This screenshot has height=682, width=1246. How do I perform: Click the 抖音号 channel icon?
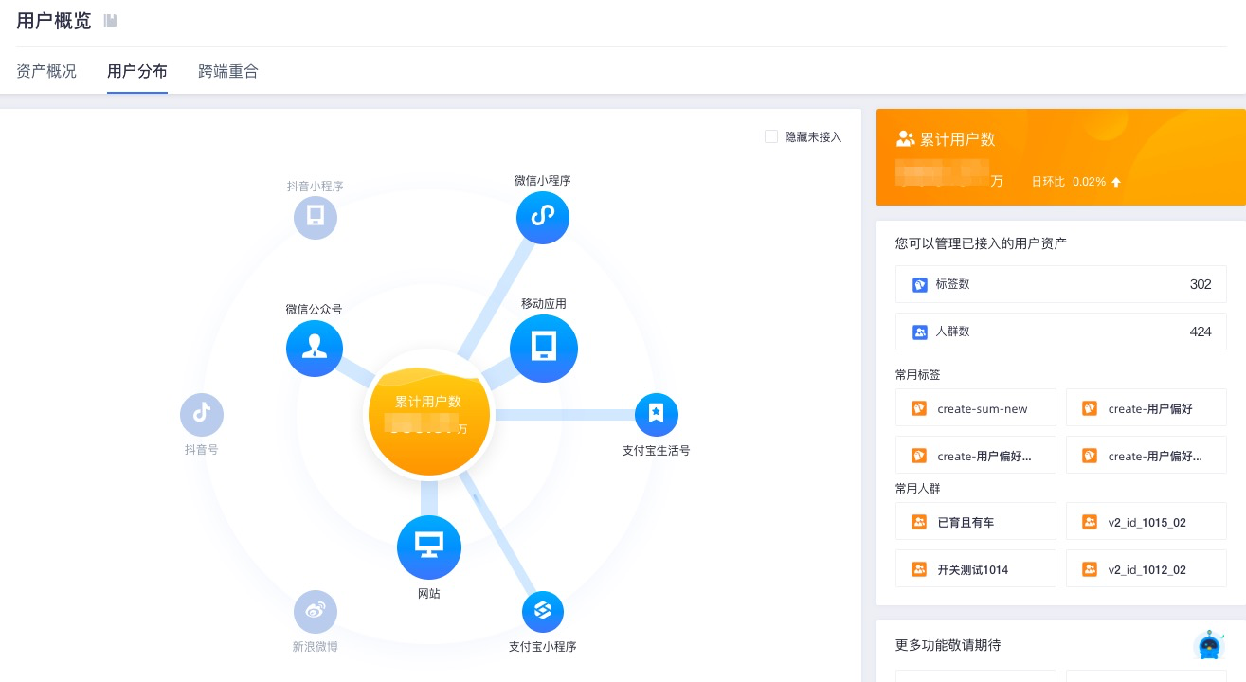(x=202, y=414)
